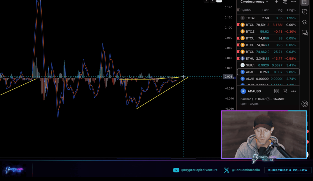Click the ADAUSD title in details panel

254,91
